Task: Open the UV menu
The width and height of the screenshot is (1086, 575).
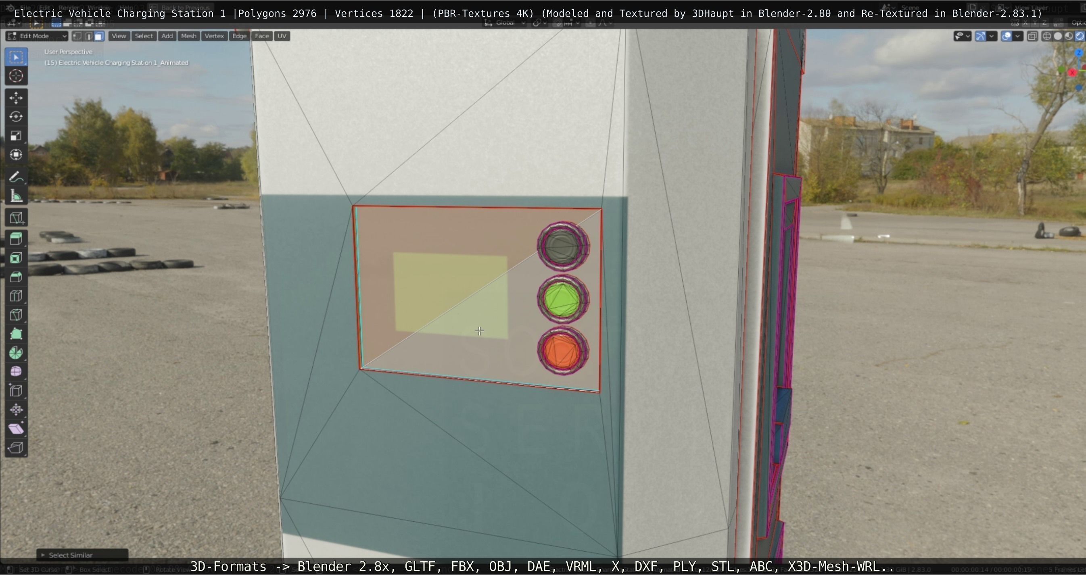Action: click(x=282, y=36)
